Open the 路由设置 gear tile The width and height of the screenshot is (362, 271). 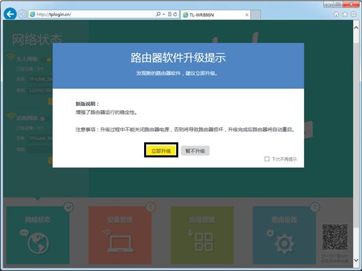pyautogui.click(x=284, y=235)
